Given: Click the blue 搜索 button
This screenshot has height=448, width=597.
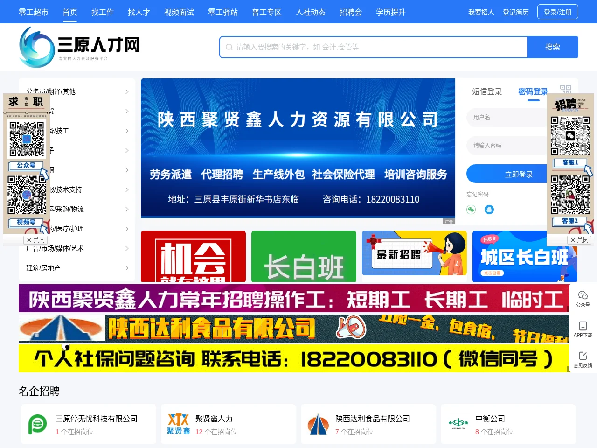Looking at the screenshot, I should (553, 47).
